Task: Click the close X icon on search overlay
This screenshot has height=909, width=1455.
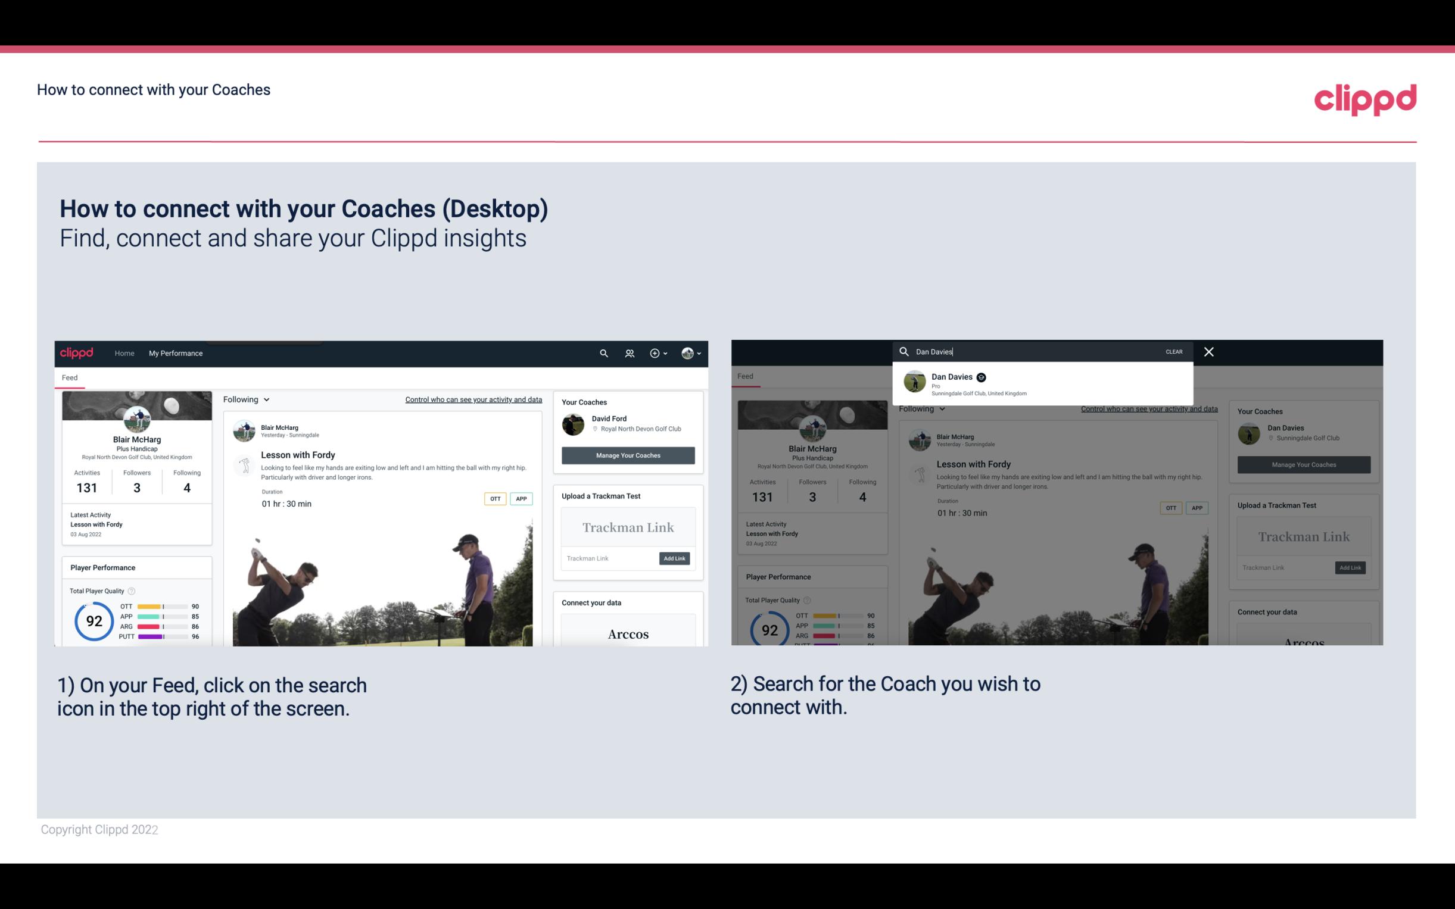Action: tap(1209, 351)
